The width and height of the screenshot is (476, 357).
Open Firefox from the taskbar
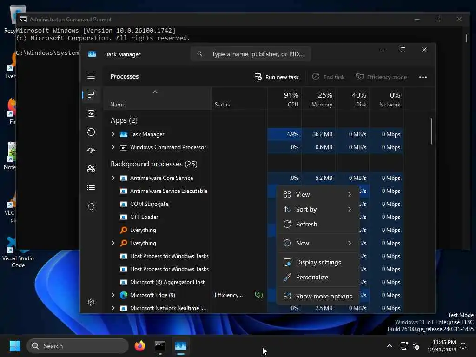pyautogui.click(x=139, y=346)
